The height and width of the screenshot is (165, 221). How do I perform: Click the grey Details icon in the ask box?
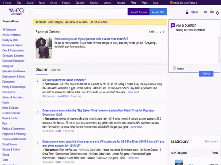click(175, 68)
